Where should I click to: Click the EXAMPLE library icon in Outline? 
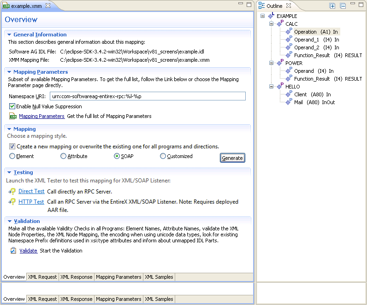pyautogui.click(x=271, y=16)
